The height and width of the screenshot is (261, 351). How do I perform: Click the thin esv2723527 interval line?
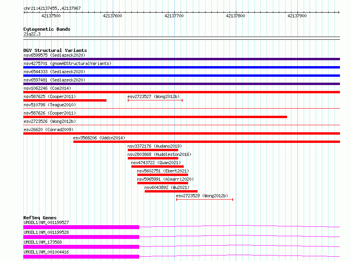tap(155, 100)
